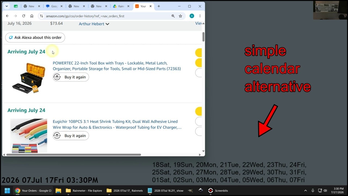This screenshot has width=348, height=196.
Task: Bookmark this page with the star icon
Action: pos(181,16)
